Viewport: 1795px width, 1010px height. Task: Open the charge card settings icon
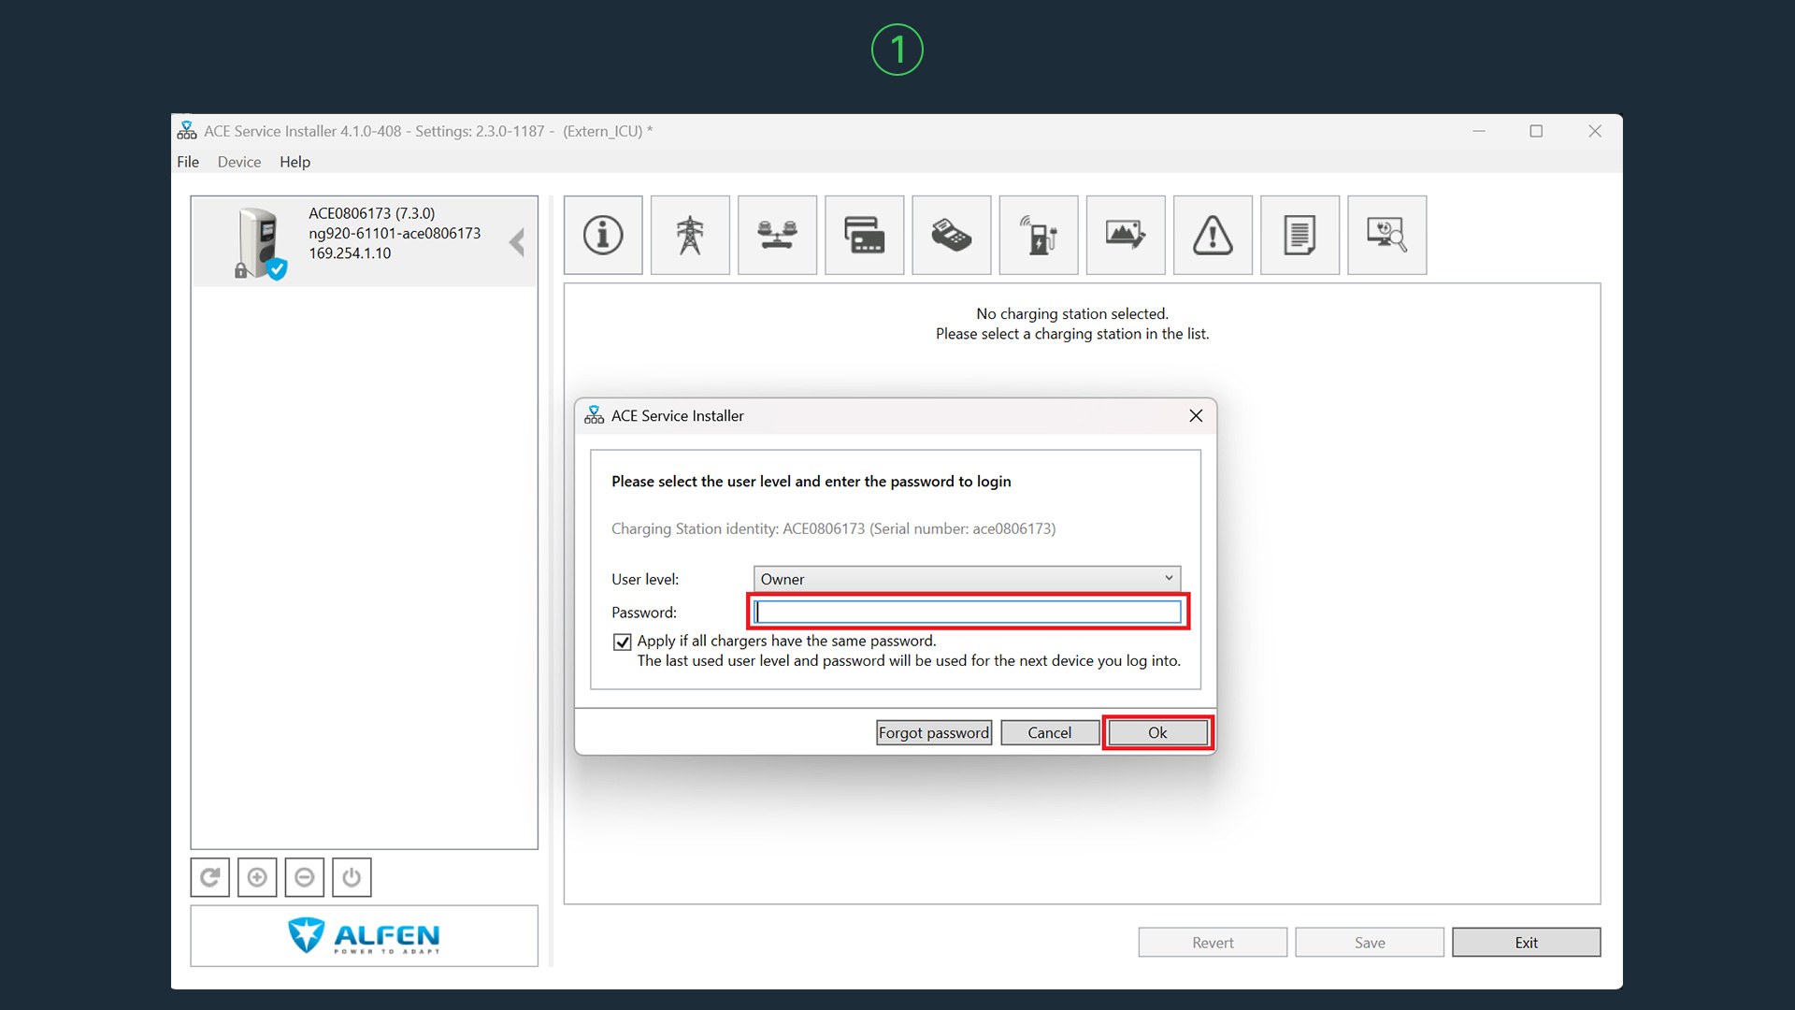864,235
